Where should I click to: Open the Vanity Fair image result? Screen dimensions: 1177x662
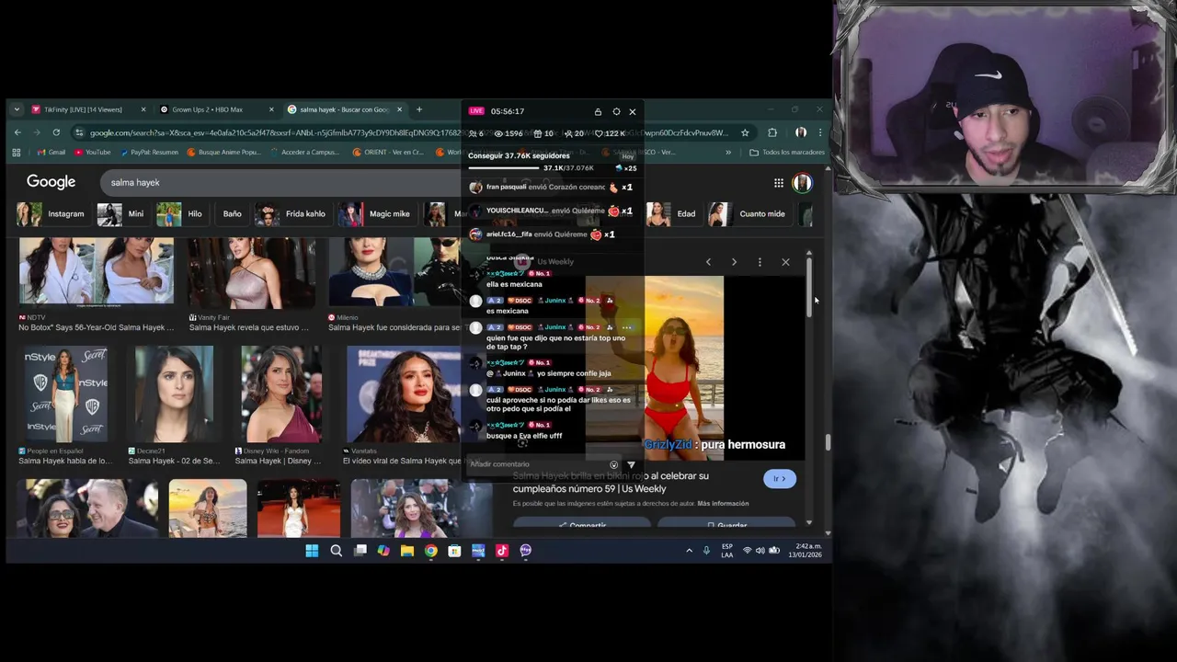[251, 284]
